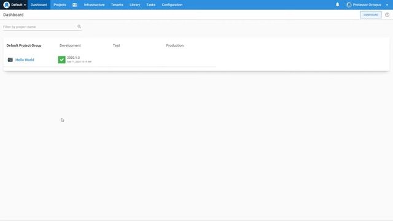Click the Configure button
This screenshot has width=393, height=221.
click(x=371, y=15)
